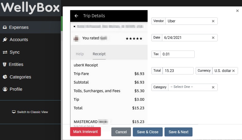Click the Currency field label
242x140 pixels.
coord(204,71)
